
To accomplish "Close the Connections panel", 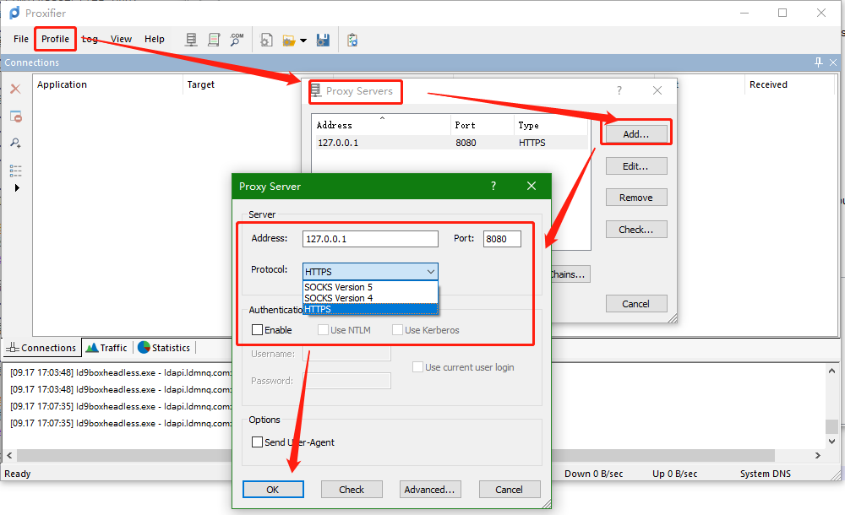I will click(833, 62).
